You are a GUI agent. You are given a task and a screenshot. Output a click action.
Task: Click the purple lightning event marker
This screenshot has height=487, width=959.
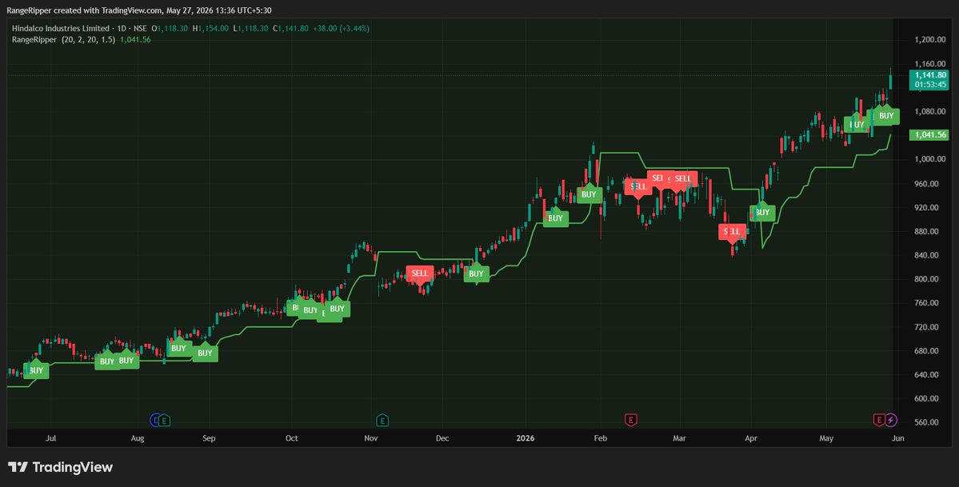coord(891,420)
